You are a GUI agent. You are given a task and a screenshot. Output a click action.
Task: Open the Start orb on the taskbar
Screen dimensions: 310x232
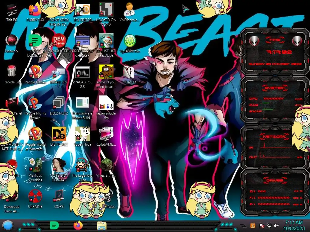coord(8,226)
